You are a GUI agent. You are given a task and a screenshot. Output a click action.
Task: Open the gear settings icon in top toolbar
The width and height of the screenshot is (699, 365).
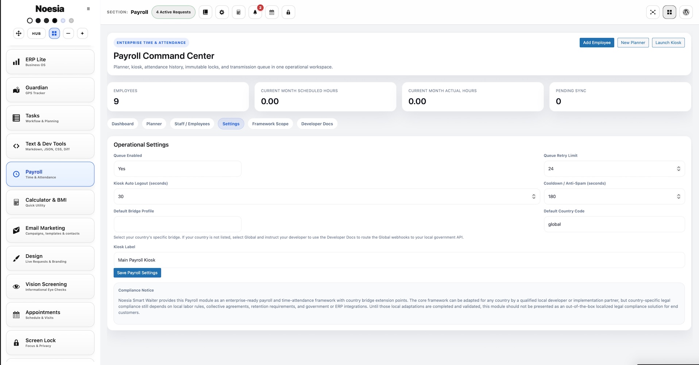pyautogui.click(x=222, y=12)
